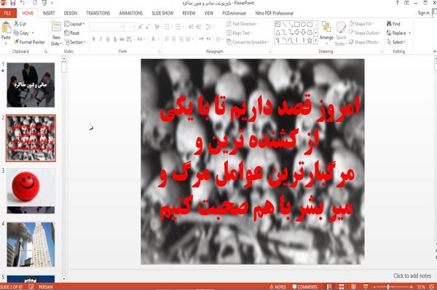This screenshot has height=290, width=437.
Task: Toggle Bold formatting
Action: tap(94, 39)
